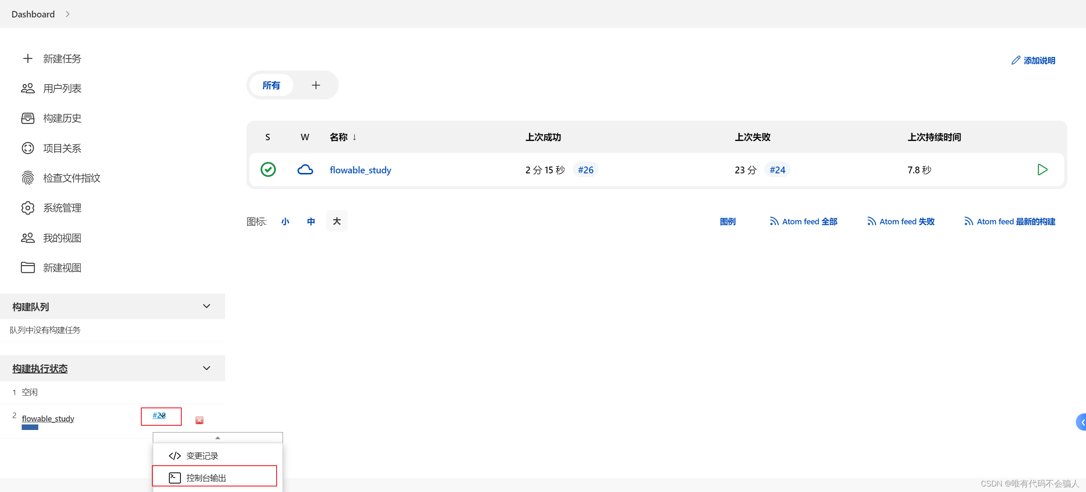The width and height of the screenshot is (1086, 492).
Task: Open last successful build #26
Action: coord(586,170)
